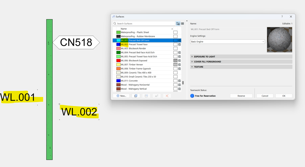Click texture icon for Wood - Mahogany Vertical
The height and width of the screenshot is (167, 305).
[180, 89]
